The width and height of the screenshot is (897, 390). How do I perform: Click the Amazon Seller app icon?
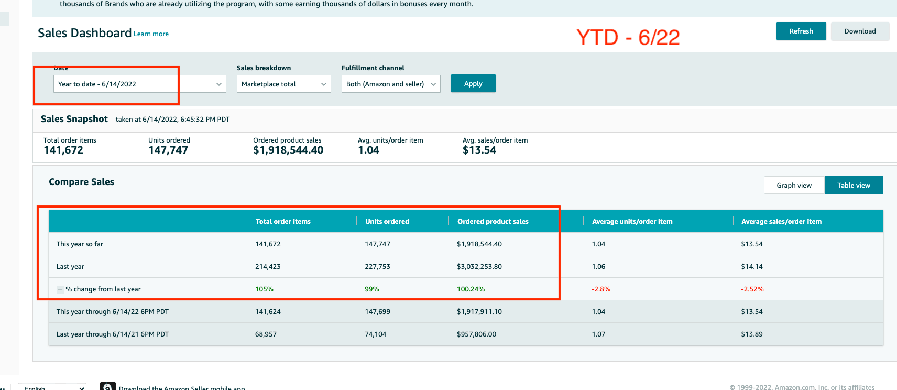[107, 387]
